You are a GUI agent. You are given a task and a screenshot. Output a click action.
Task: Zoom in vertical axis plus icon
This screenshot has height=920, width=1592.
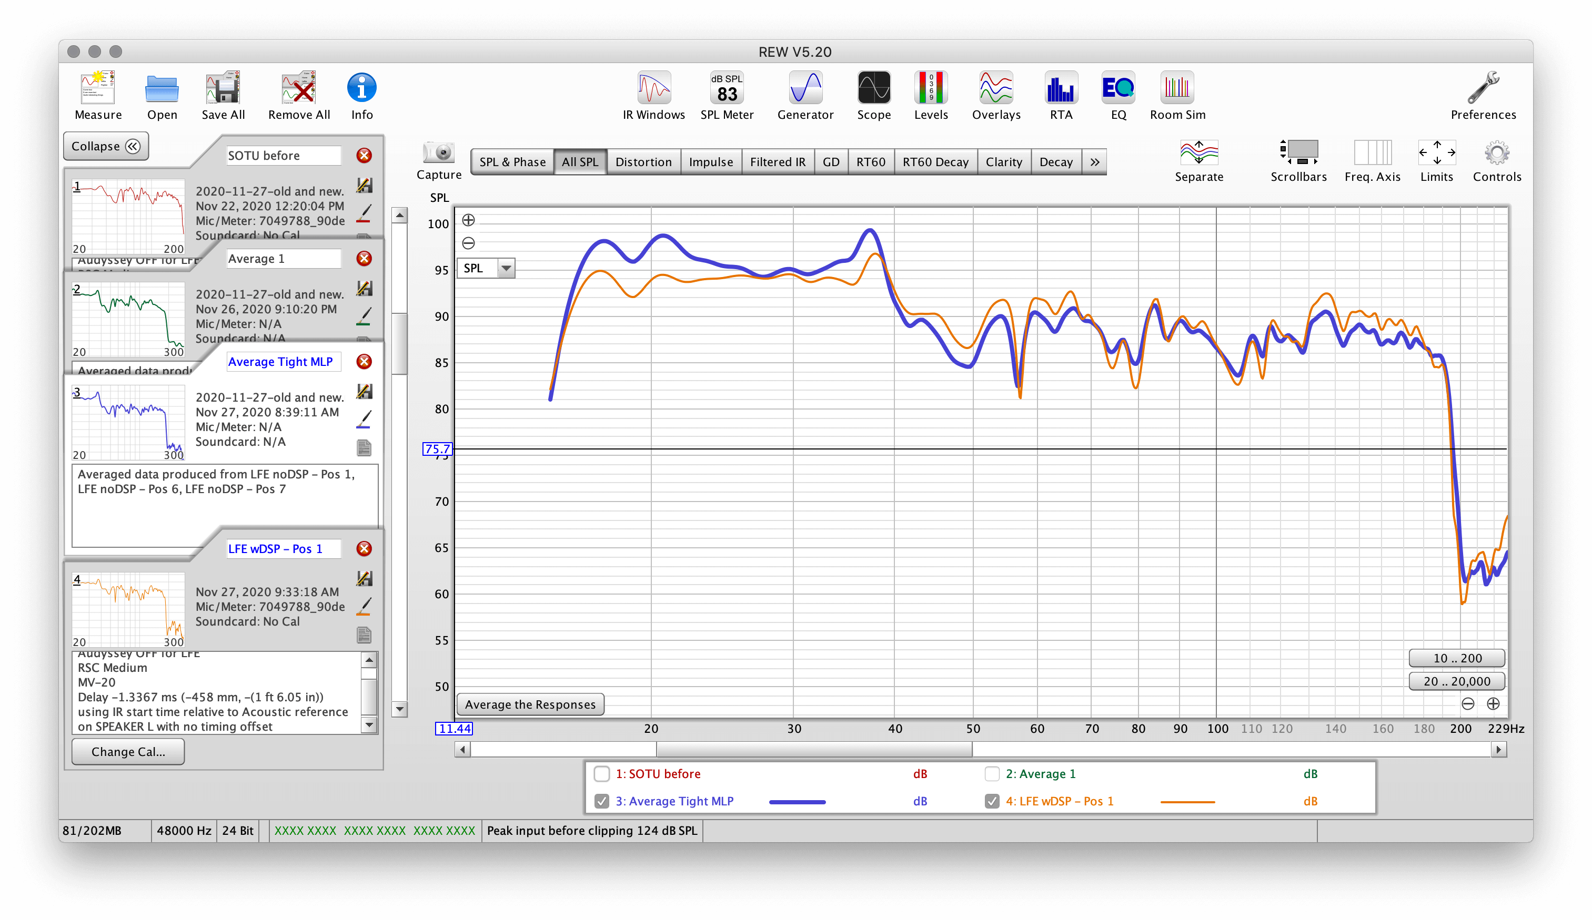(468, 220)
